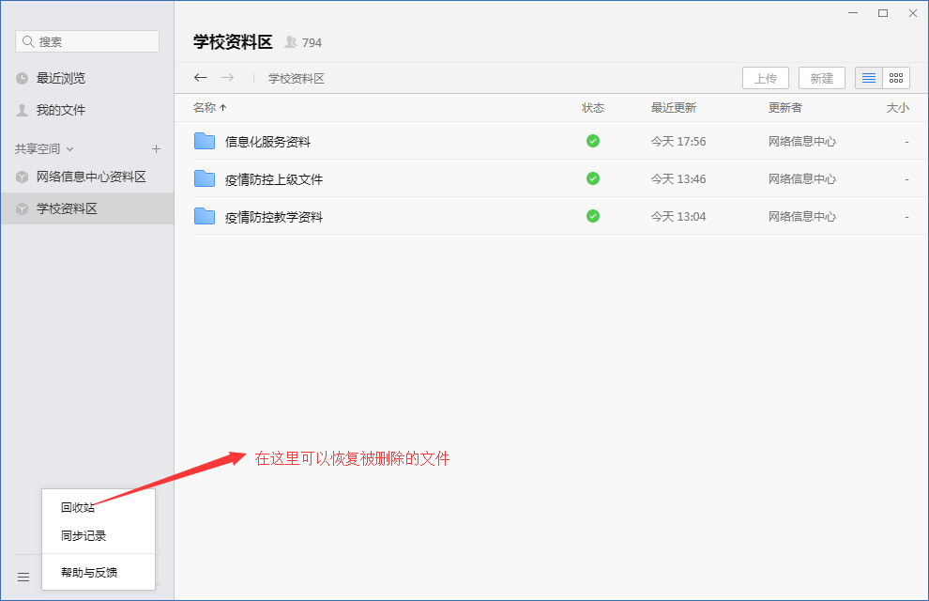Click the plus icon beside 共享空间
Screen dimensions: 929x601
[x=156, y=148]
